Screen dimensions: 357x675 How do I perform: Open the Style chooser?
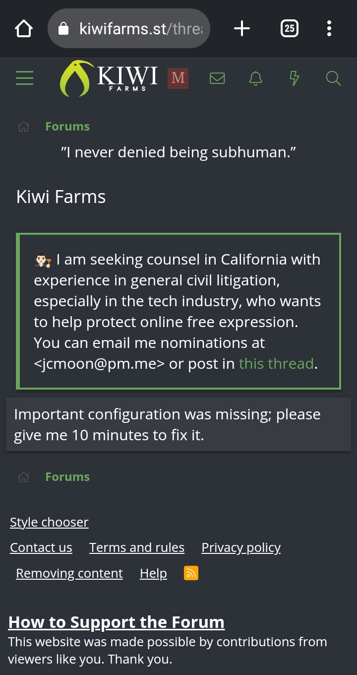coord(49,522)
